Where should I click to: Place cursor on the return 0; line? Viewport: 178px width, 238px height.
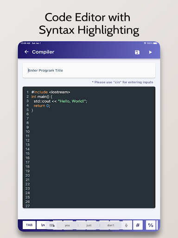pyautogui.click(x=42, y=106)
